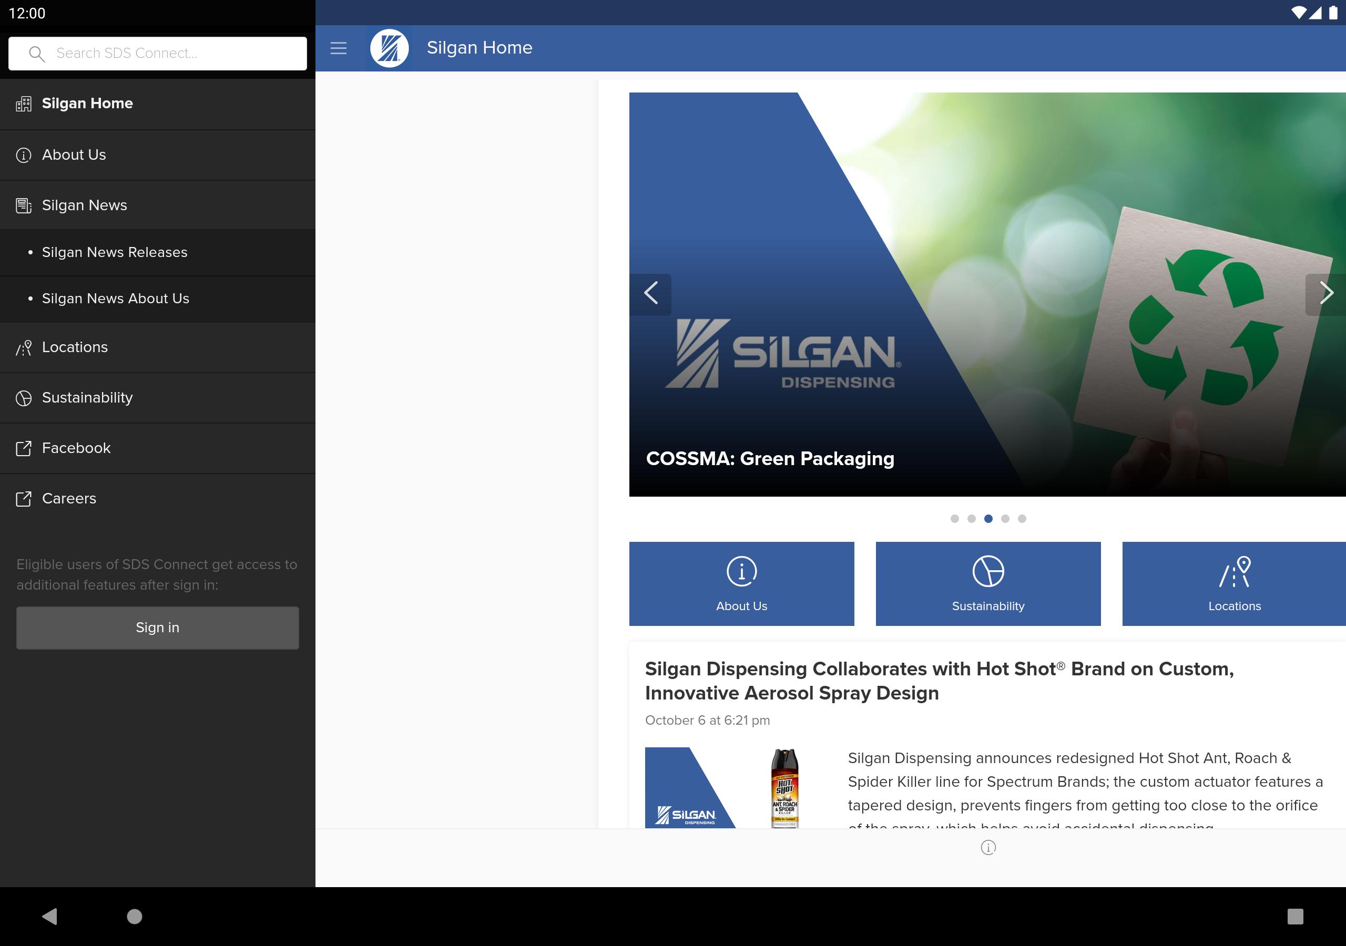Open About Us in sidebar

coord(158,155)
